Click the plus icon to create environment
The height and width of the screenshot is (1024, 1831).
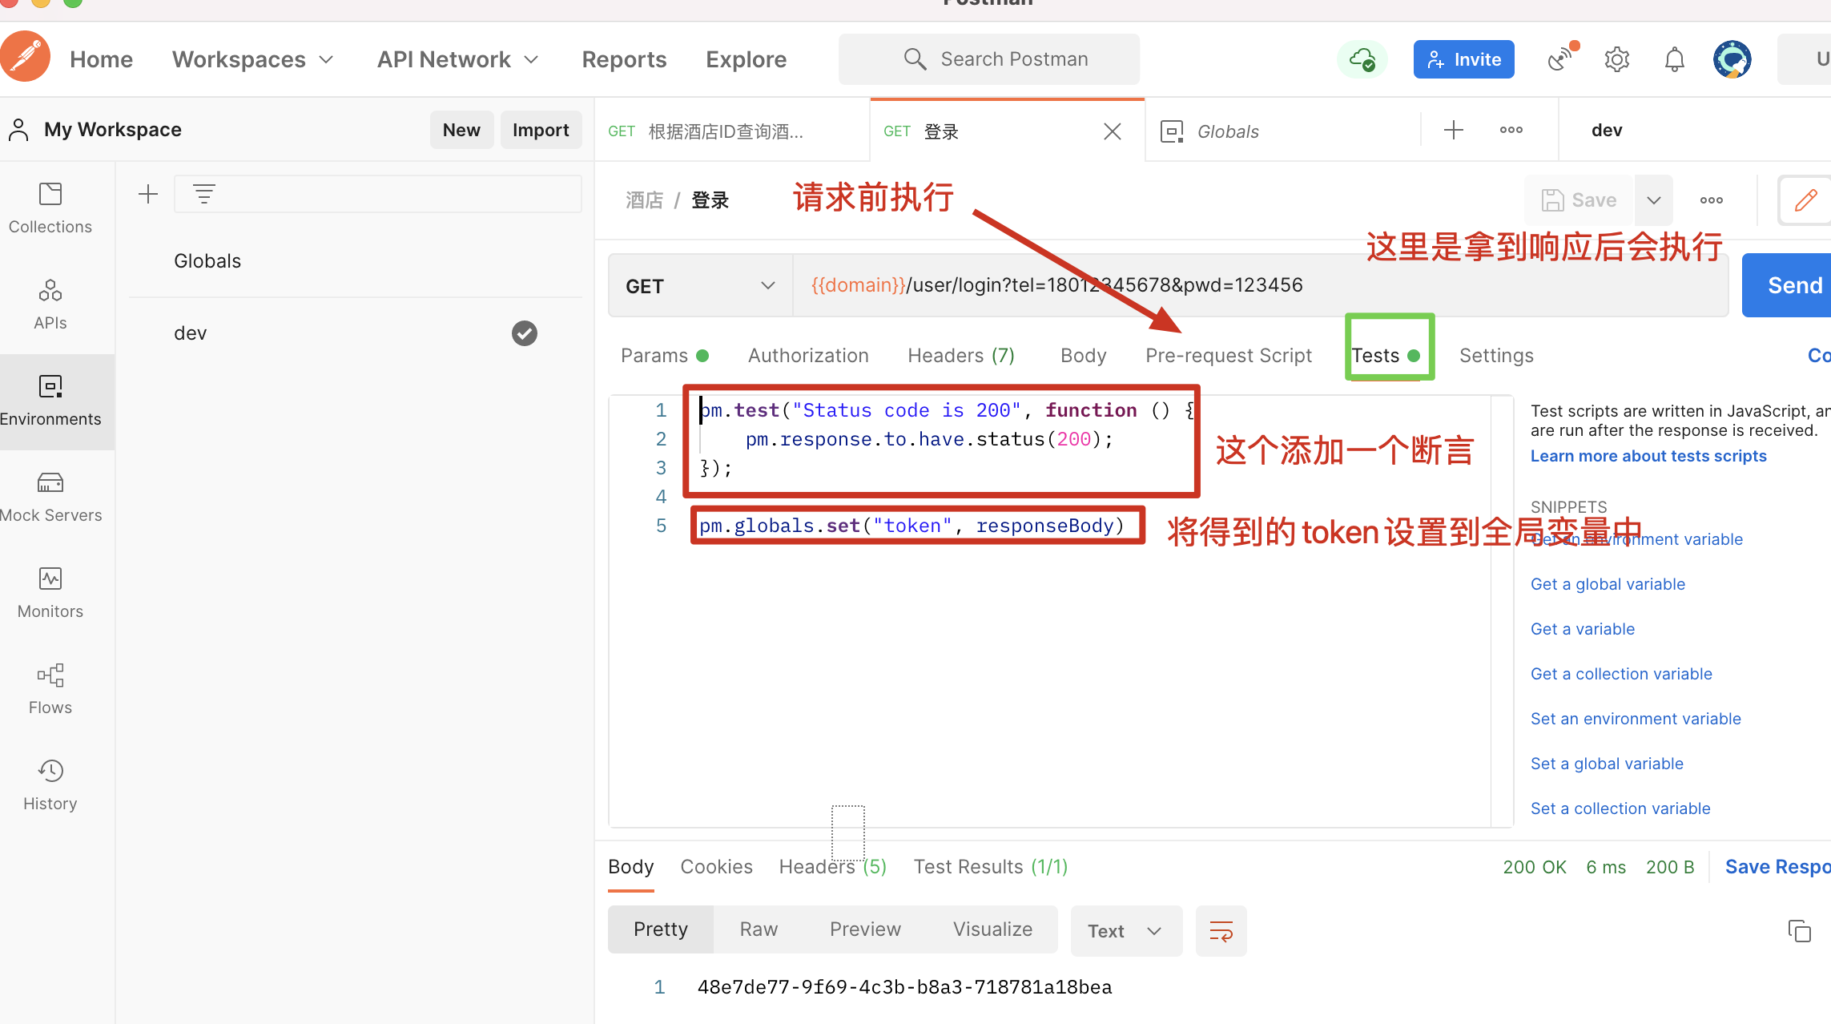[148, 194]
